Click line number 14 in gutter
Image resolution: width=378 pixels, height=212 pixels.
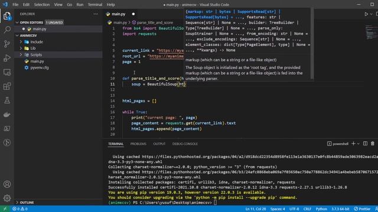(113, 101)
